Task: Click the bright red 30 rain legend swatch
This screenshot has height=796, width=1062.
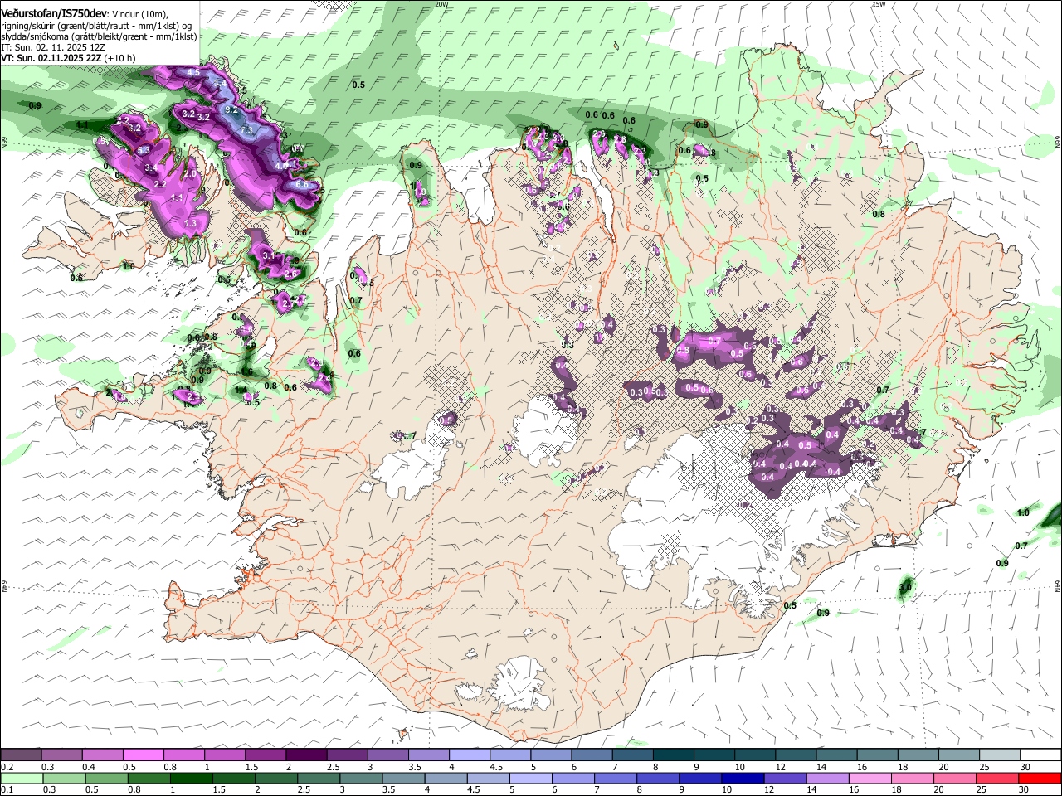Action: 1040,778
